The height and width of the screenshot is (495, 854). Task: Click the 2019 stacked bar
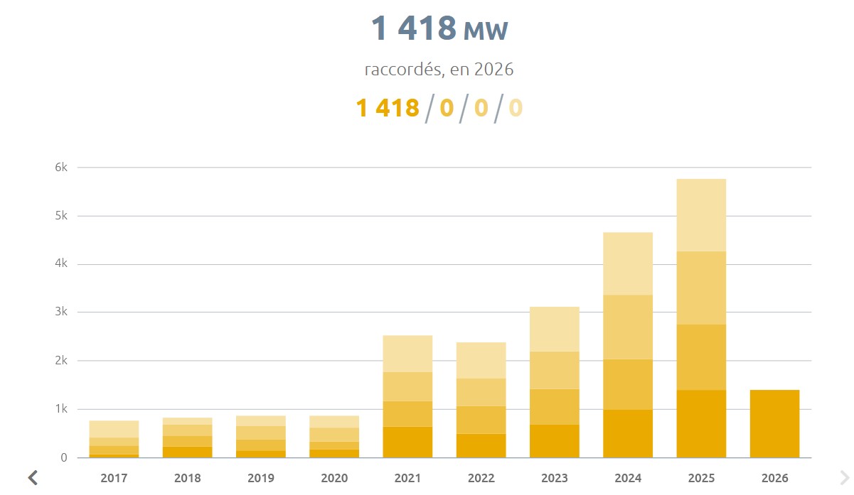point(261,437)
